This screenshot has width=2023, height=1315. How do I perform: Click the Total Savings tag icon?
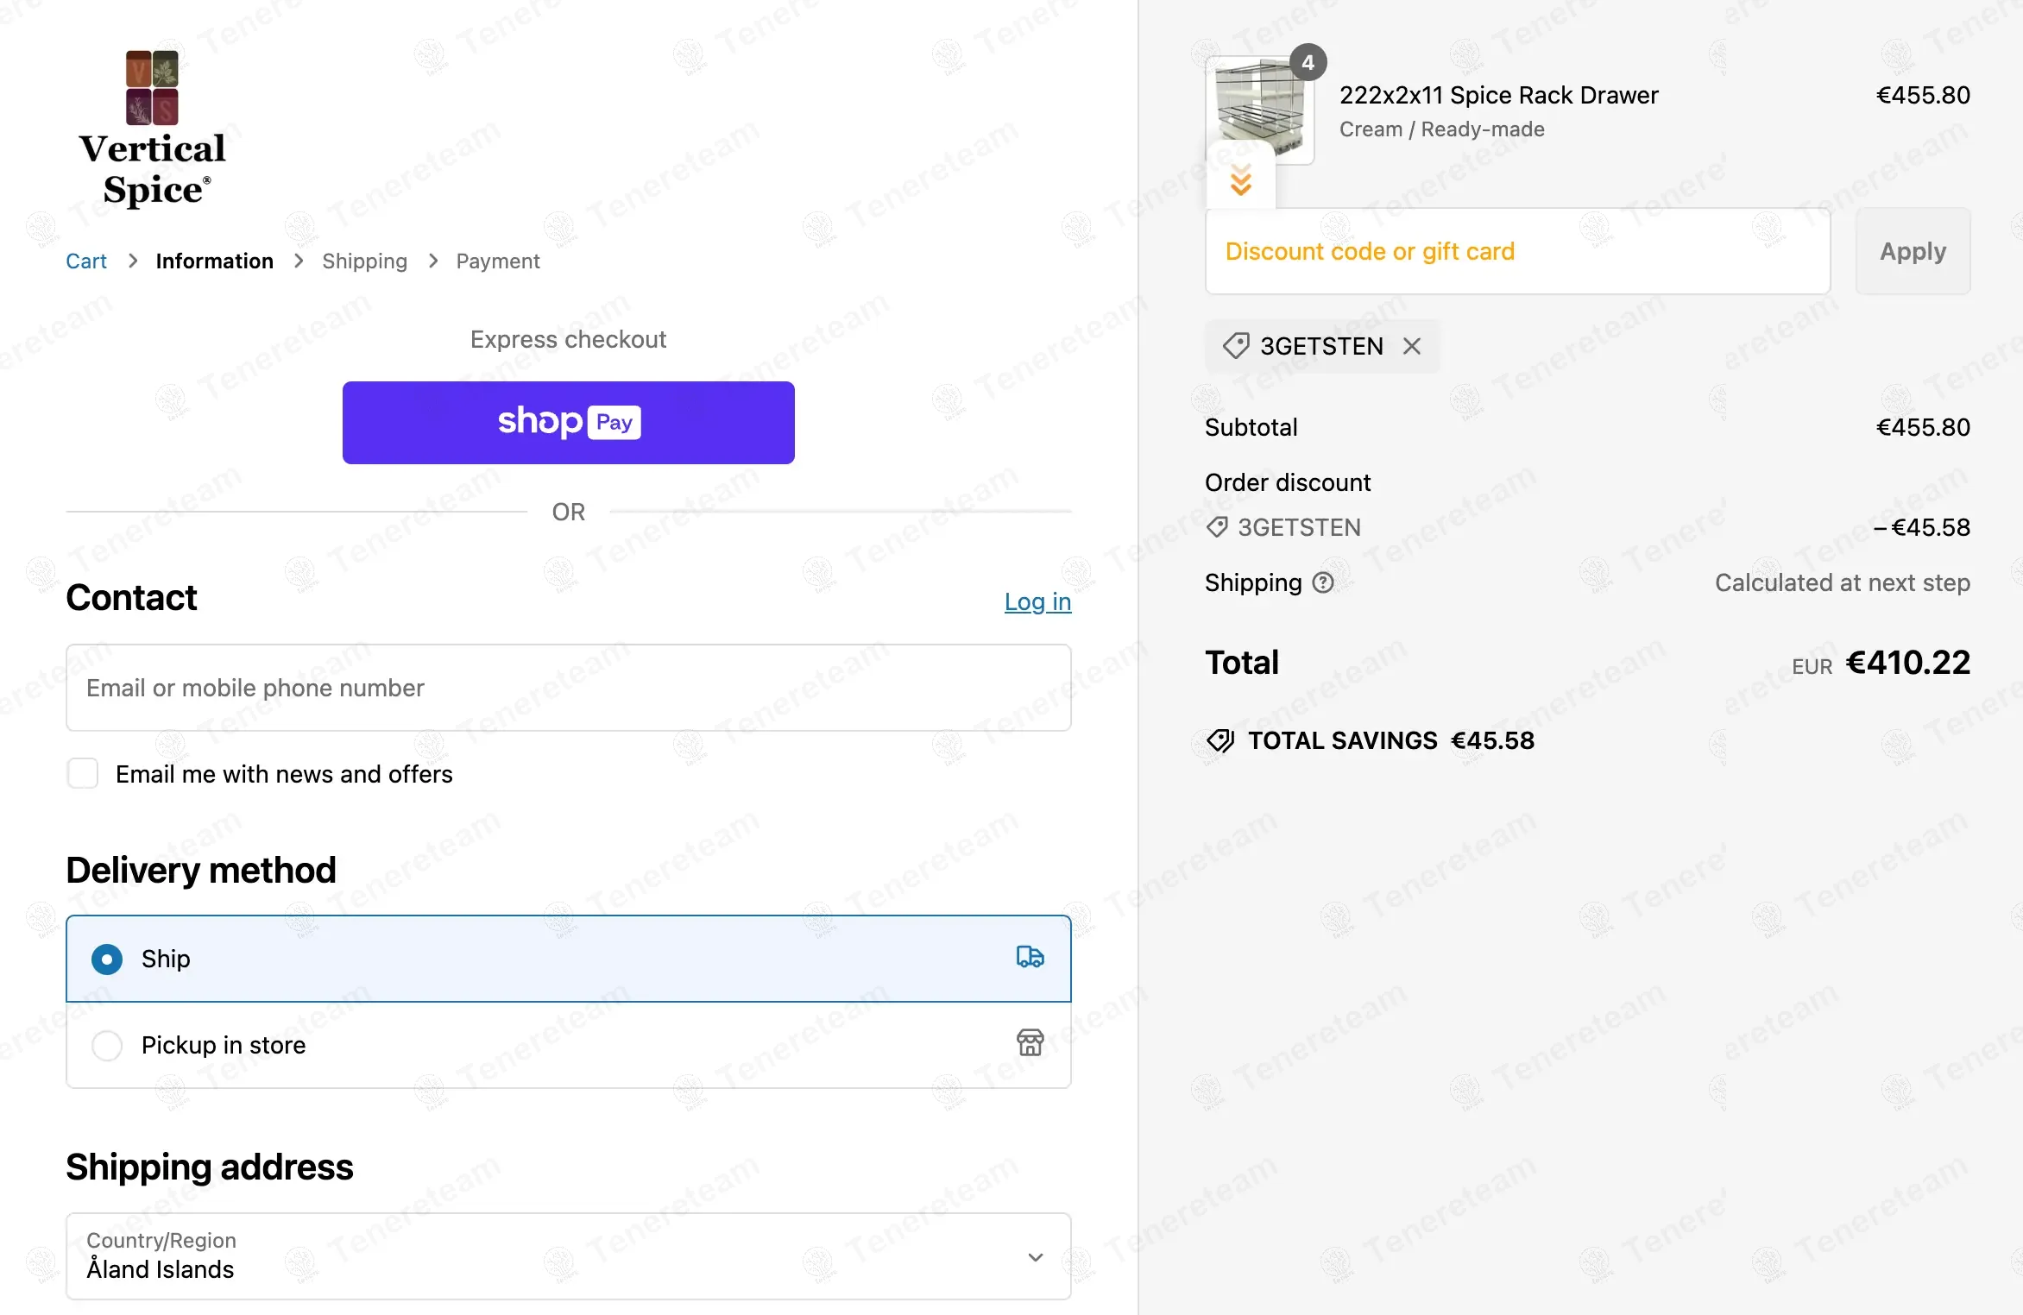(x=1220, y=740)
